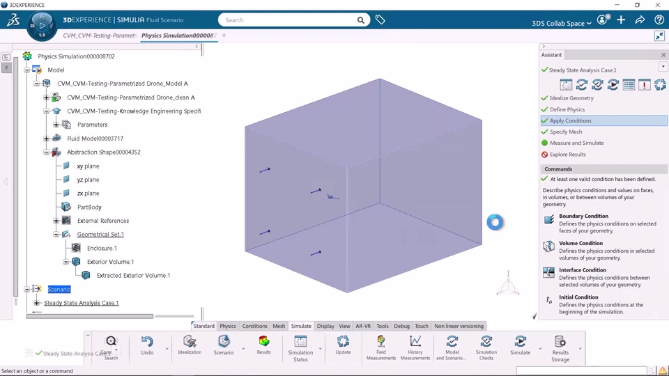
Task: Select Extracted Exterior Volume.1
Action: pos(133,276)
